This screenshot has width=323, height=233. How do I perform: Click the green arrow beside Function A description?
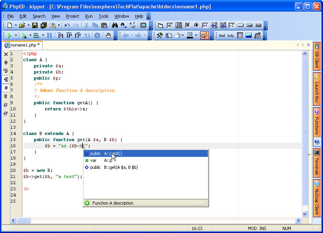point(87,203)
